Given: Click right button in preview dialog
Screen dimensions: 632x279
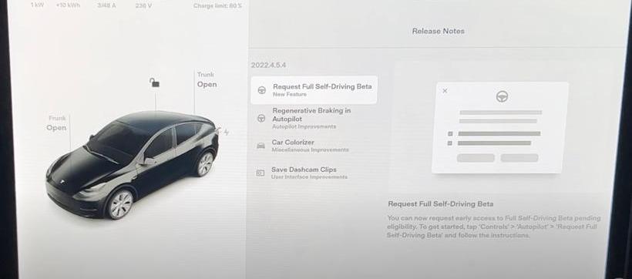Looking at the screenshot, I should (x=519, y=158).
